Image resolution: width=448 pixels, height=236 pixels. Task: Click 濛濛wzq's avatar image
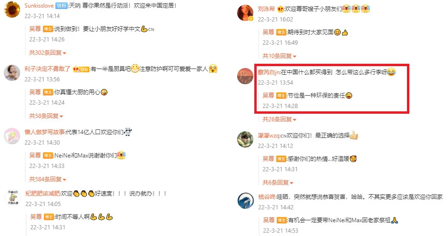(245, 139)
